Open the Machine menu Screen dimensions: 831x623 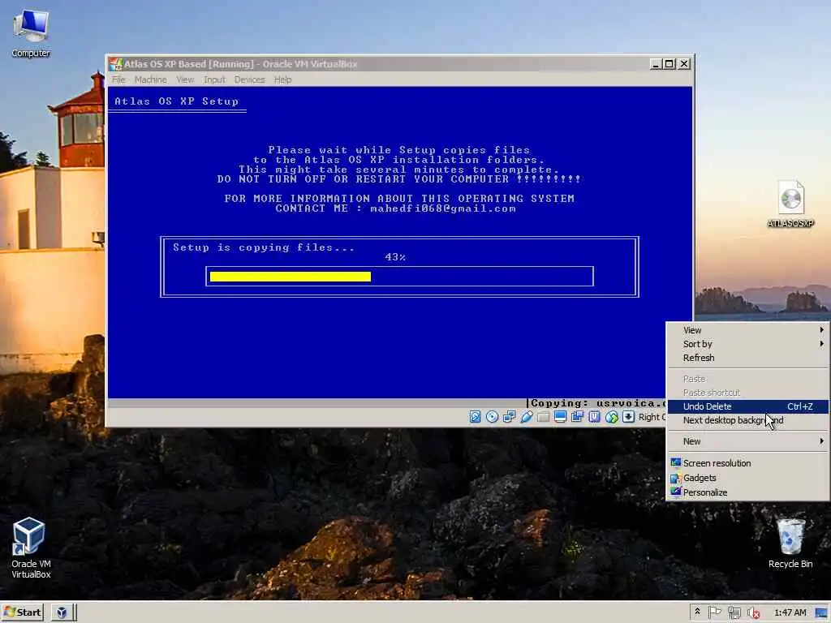point(150,79)
